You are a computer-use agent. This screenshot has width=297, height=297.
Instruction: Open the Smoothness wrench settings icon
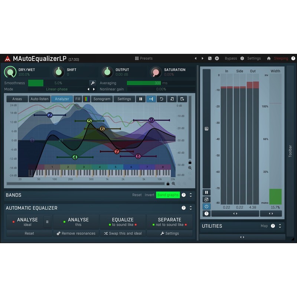92,83
